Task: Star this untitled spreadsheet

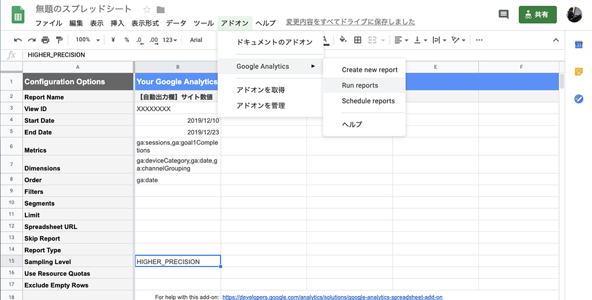Action: [x=147, y=10]
